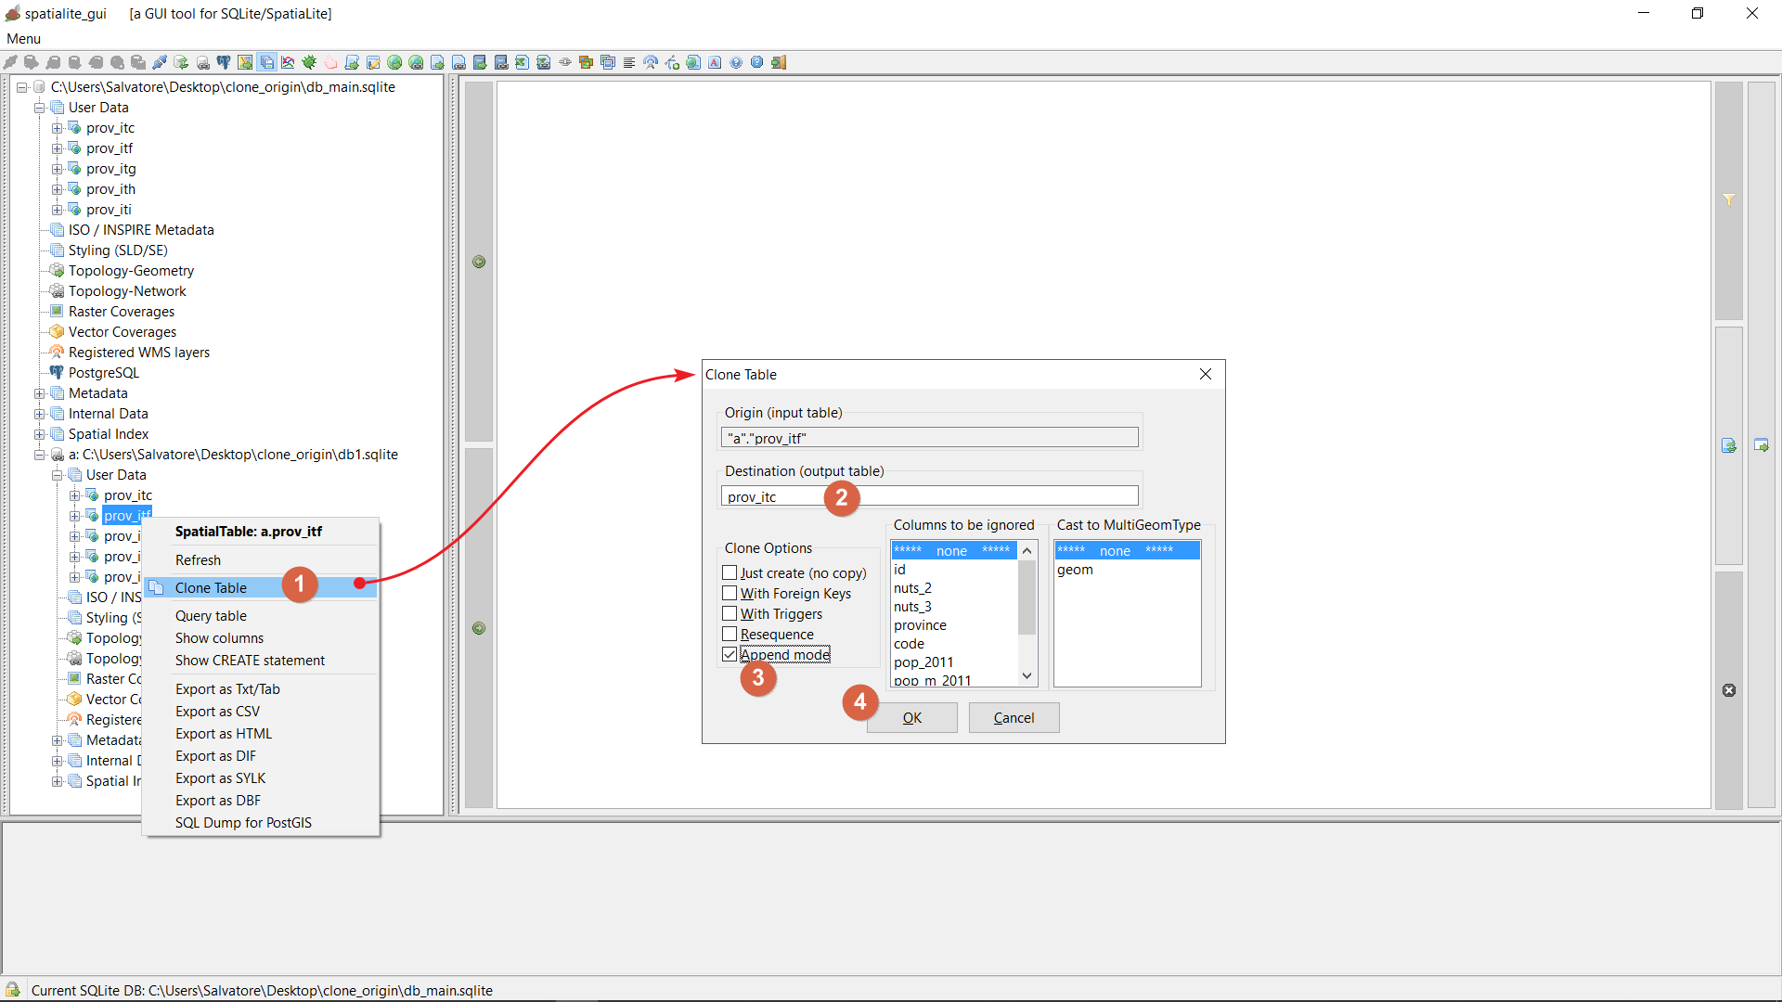
Task: Click the upper green circle arrow button
Action: click(x=479, y=262)
